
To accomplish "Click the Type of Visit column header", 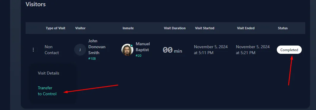I will click(x=56, y=28).
